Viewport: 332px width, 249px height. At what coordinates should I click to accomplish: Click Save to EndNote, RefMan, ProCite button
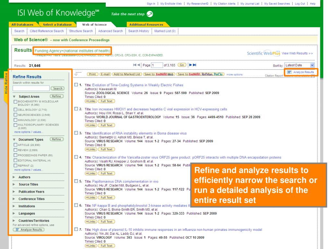(200, 74)
